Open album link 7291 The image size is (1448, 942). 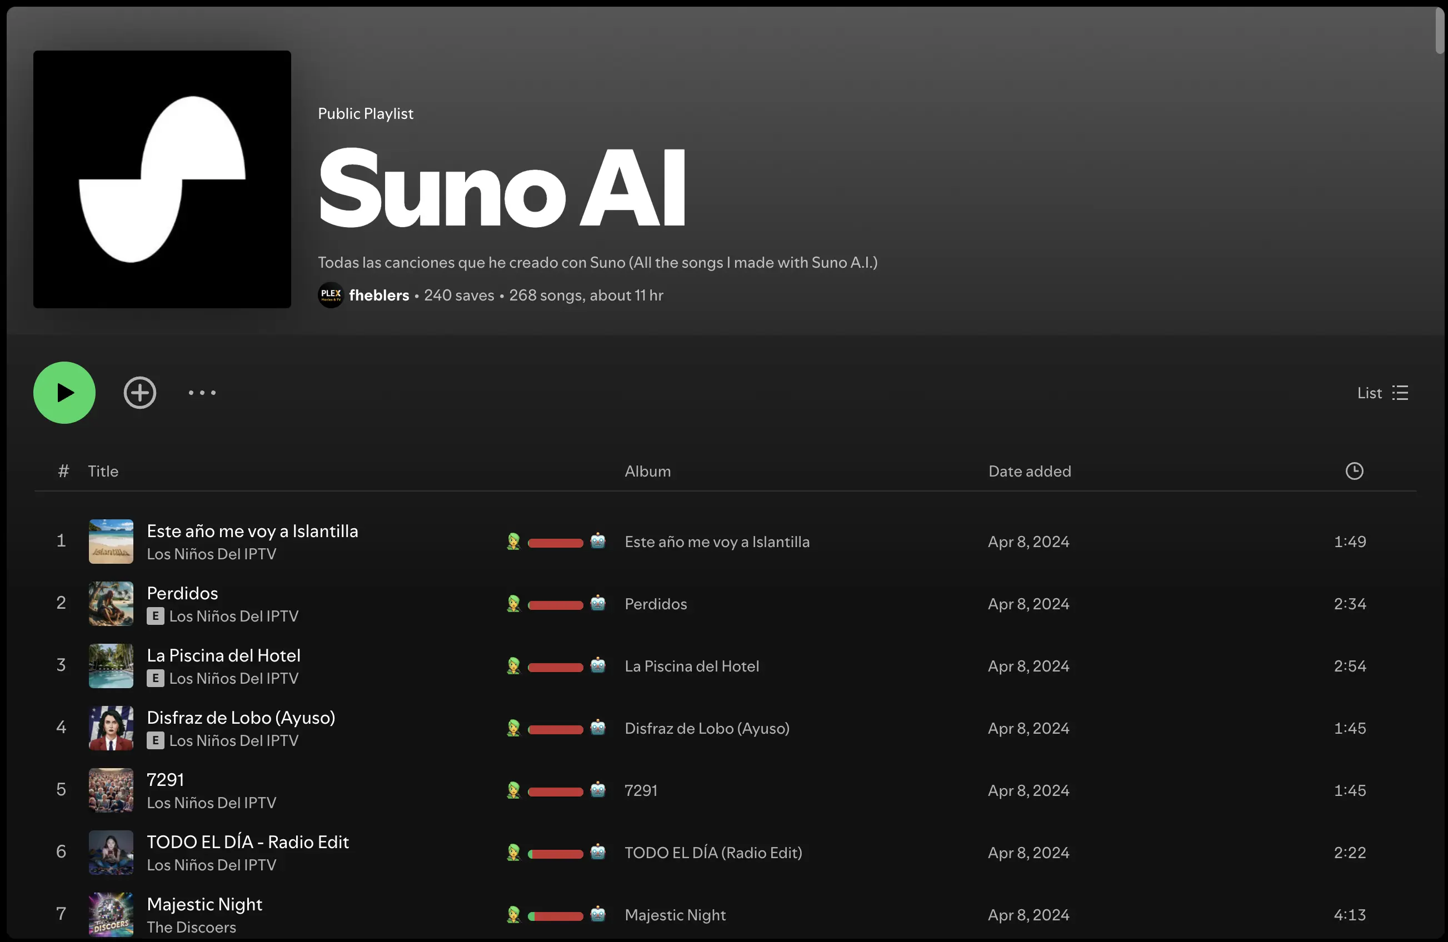641,790
